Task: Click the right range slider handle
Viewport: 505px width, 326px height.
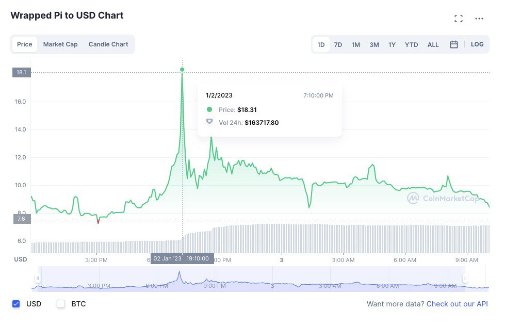Action: coord(465,279)
